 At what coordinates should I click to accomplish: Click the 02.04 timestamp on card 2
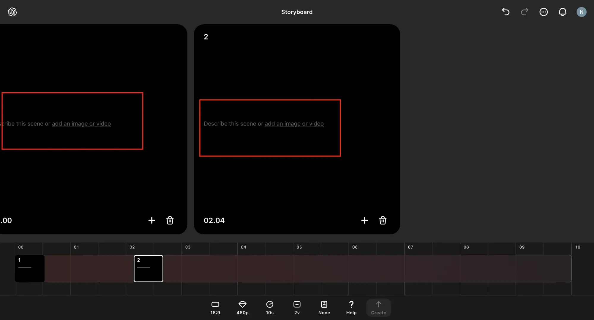point(214,220)
